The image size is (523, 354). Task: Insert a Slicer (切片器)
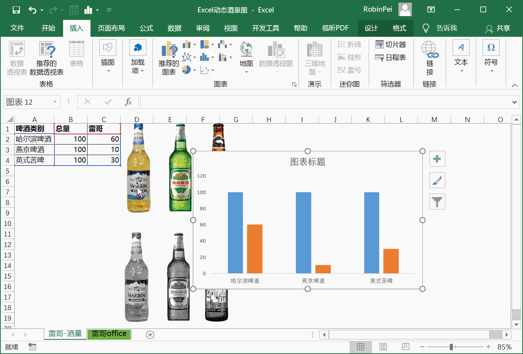391,45
